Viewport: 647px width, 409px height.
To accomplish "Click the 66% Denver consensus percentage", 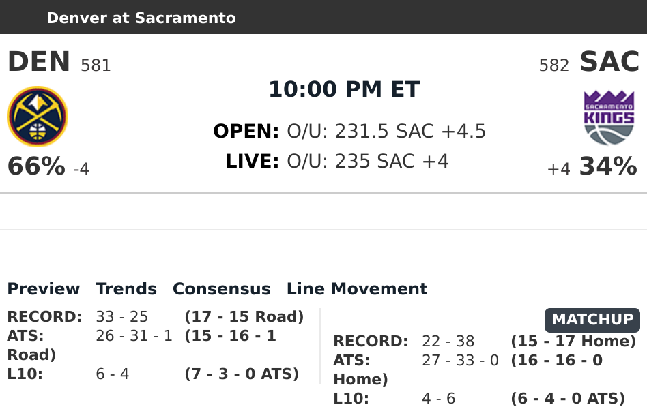I will (36, 166).
